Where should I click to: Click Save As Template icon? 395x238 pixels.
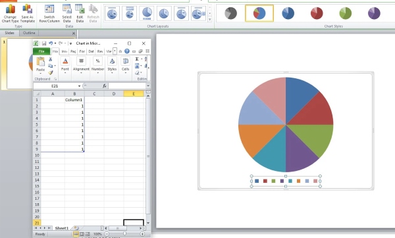click(27, 9)
